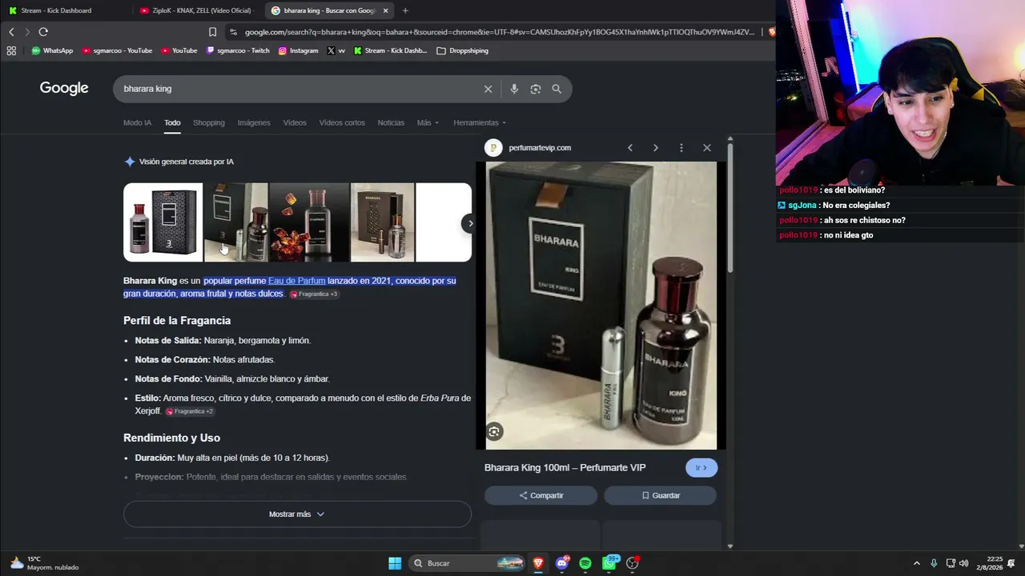The image size is (1025, 576).
Task: Search by image with Google Lens
Action: pos(536,89)
